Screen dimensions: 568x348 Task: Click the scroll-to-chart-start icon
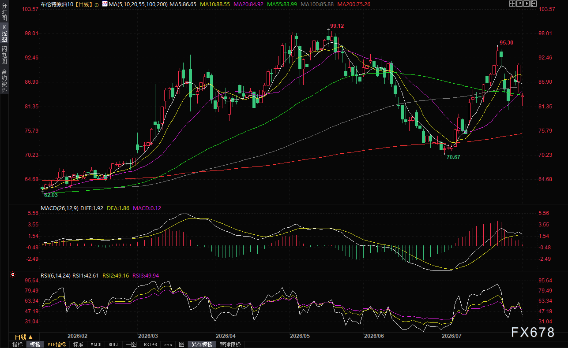(519, 4)
